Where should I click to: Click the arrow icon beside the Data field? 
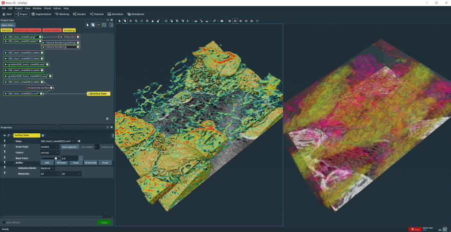coord(79,141)
